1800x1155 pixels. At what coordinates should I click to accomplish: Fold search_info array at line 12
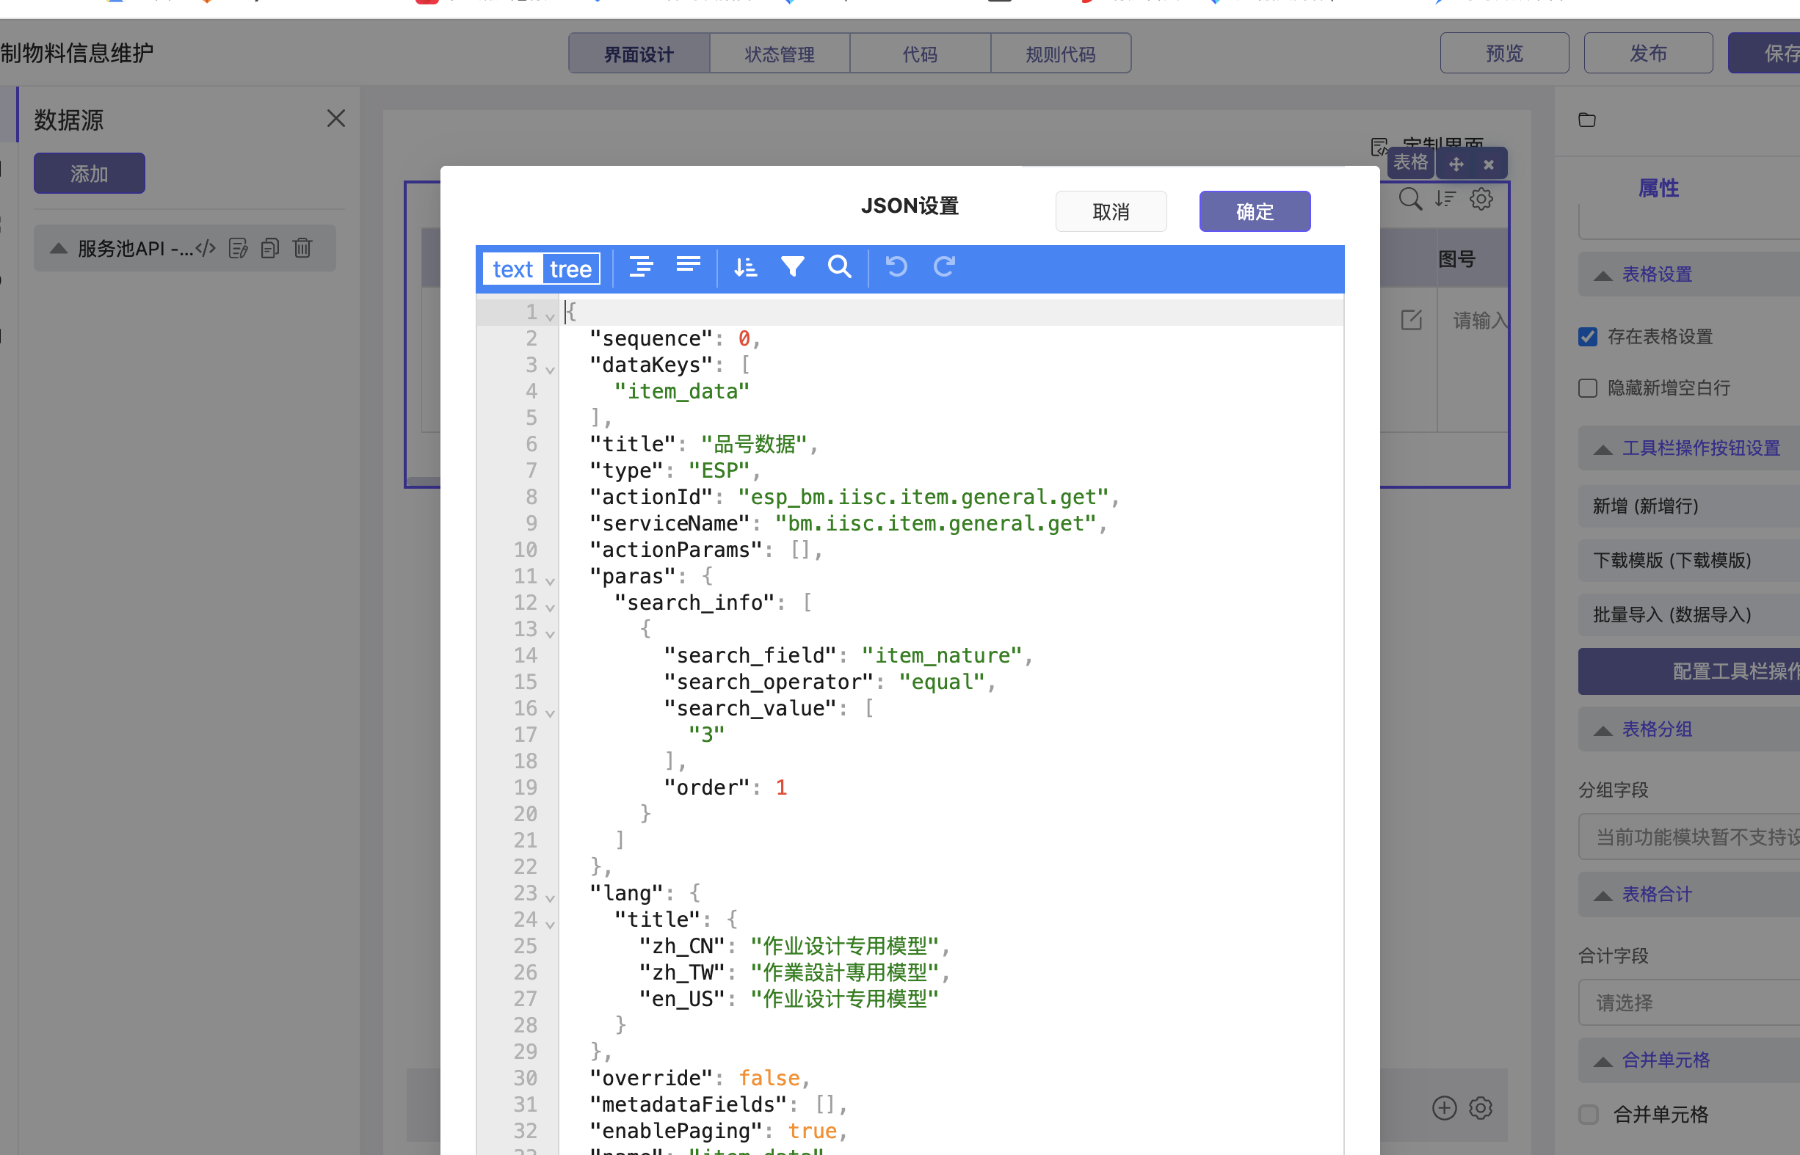click(x=550, y=607)
